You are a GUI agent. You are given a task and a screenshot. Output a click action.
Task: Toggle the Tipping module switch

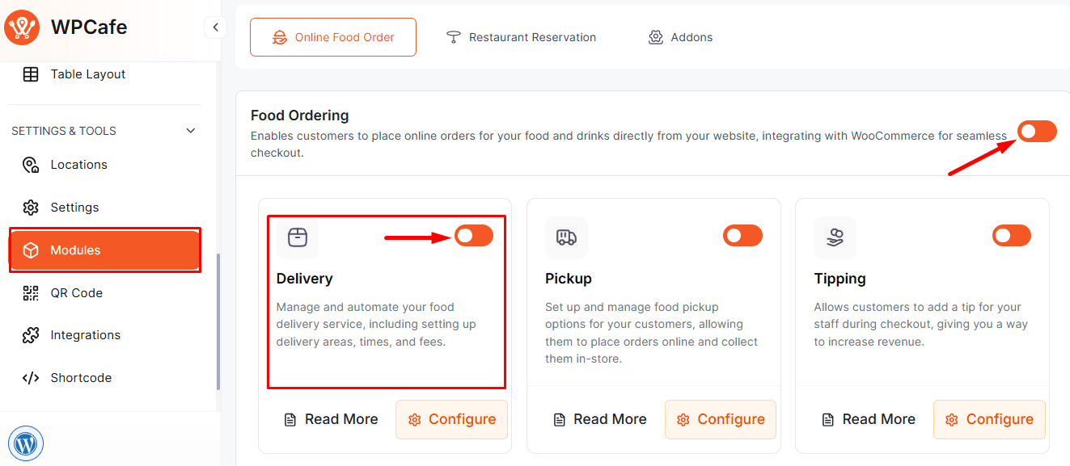(1011, 236)
